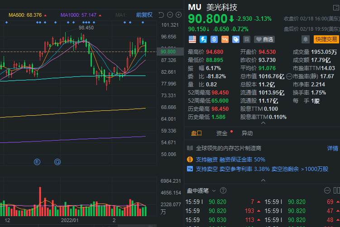
Task: Click the 开盘价 94.530 value
Action: [x=267, y=52]
